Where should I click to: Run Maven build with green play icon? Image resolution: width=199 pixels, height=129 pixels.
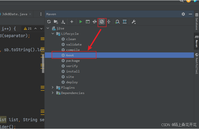tap(80, 22)
